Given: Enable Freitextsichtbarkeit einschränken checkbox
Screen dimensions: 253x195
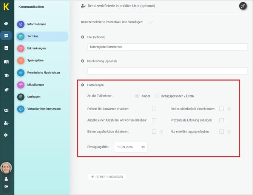Looking at the screenshot, I should [x=222, y=109].
